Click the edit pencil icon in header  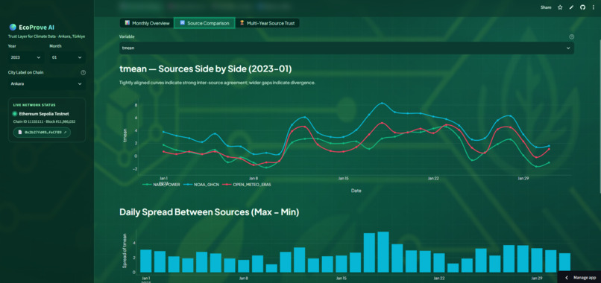pyautogui.click(x=571, y=7)
